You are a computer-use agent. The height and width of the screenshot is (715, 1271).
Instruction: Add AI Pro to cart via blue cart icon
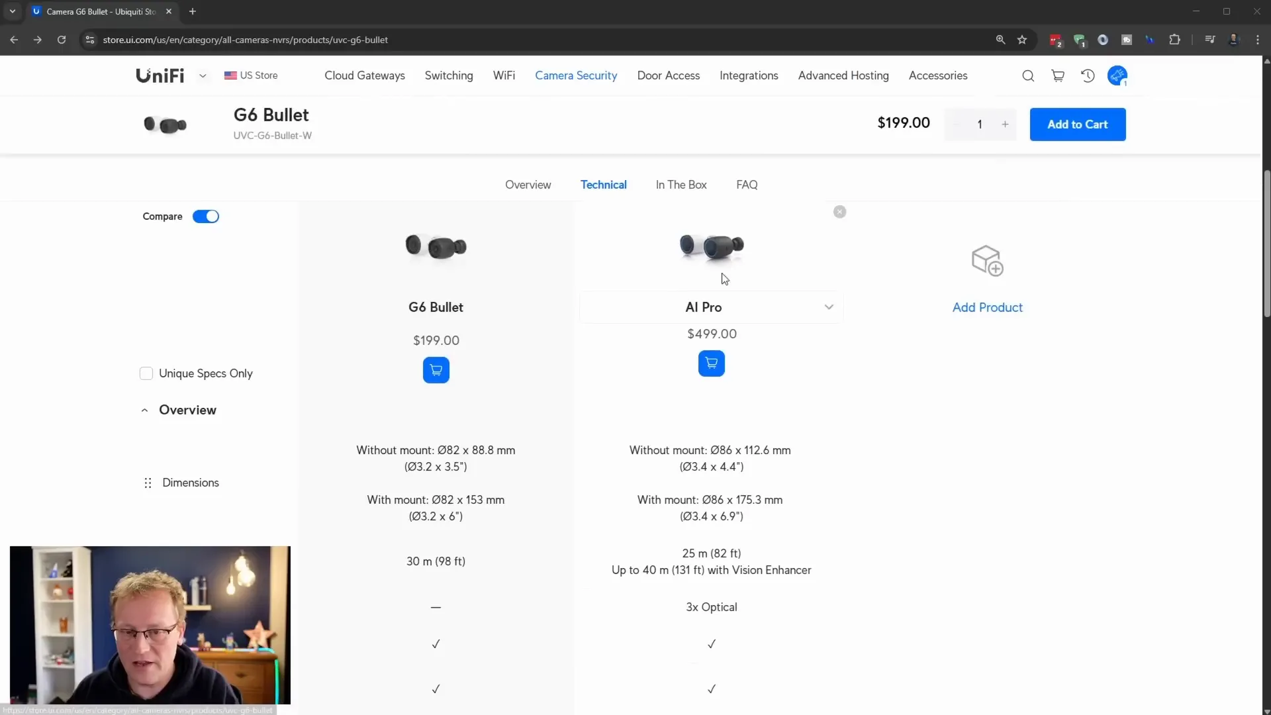(712, 363)
